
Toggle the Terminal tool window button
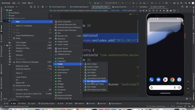(91, 104)
